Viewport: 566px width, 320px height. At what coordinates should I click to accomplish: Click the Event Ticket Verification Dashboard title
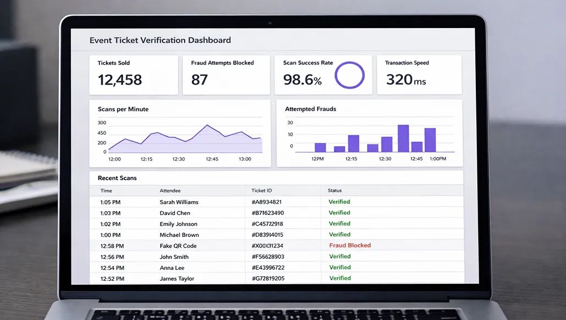pos(160,40)
